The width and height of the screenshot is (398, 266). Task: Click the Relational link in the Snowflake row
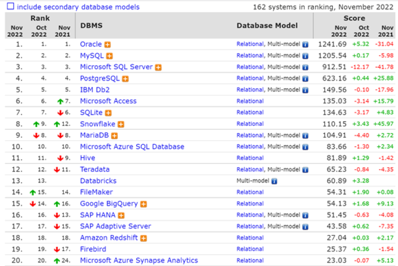tap(250, 124)
